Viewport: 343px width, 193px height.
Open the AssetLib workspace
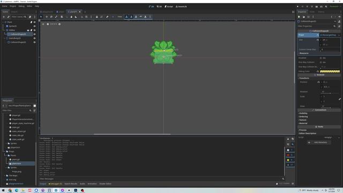click(181, 6)
